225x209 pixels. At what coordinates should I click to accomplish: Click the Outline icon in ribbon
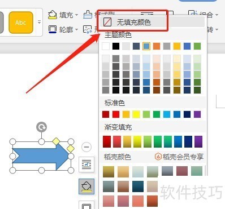point(53,29)
